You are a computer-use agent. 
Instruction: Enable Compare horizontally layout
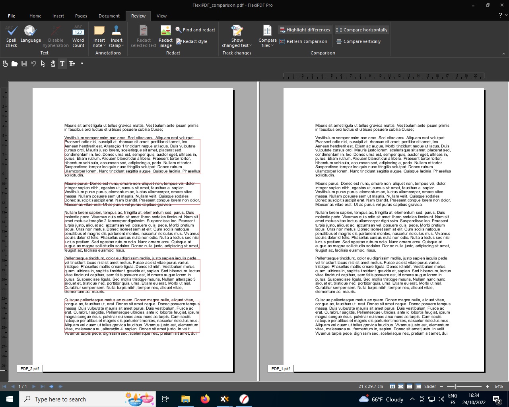tap(361, 30)
